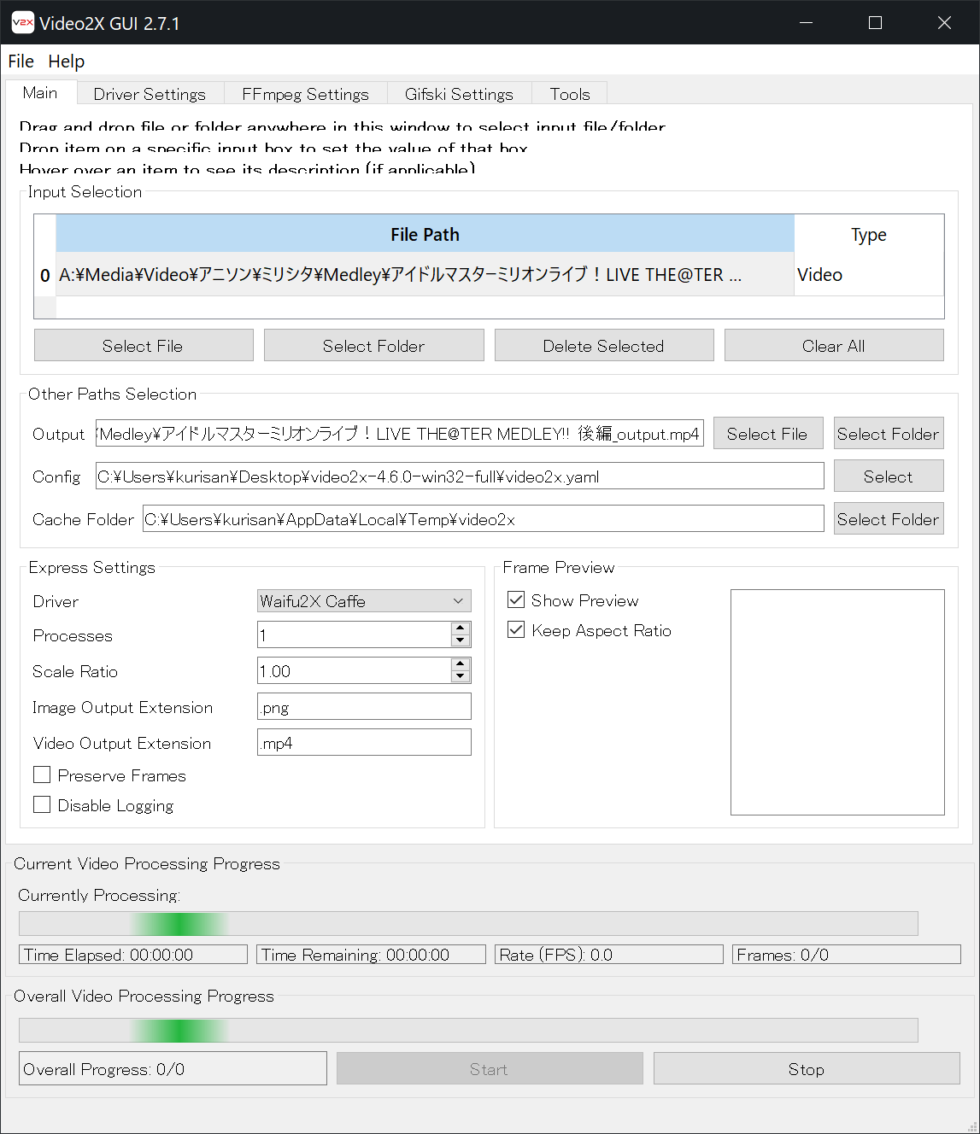Click the Overall Video Processing progress bar

point(468,1030)
